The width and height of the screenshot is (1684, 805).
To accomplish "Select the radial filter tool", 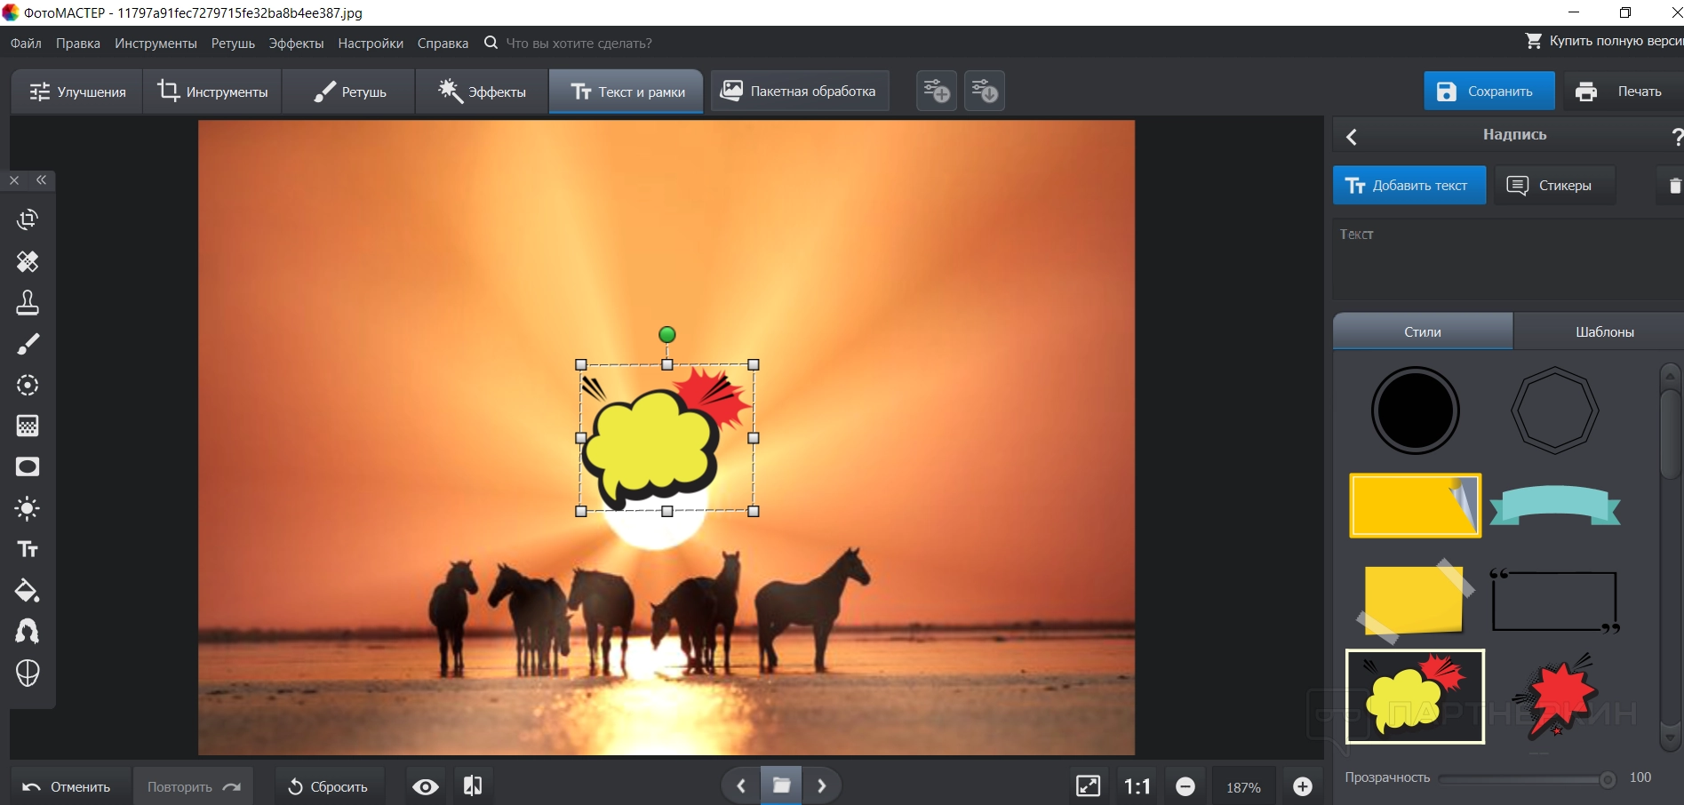I will [x=28, y=385].
